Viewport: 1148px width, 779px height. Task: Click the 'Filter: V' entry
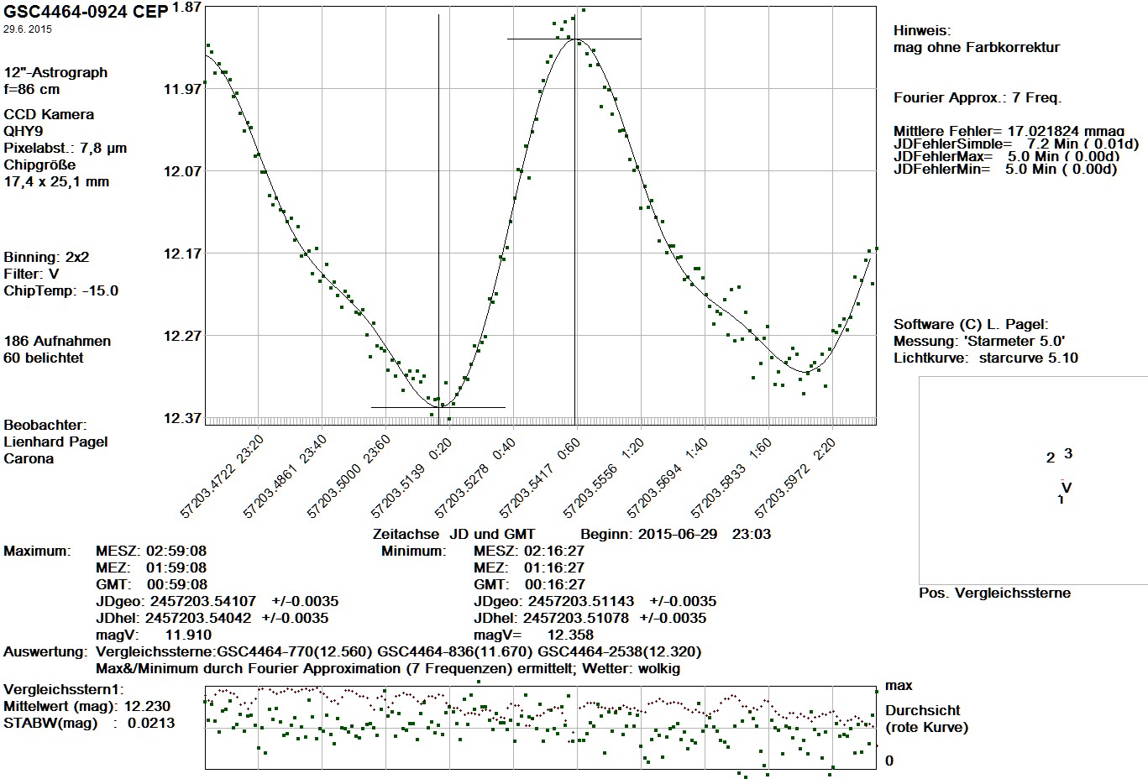click(x=31, y=274)
